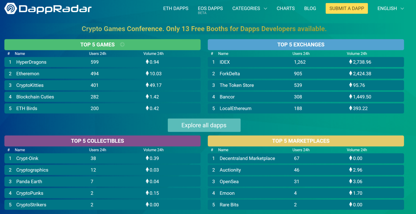
Task: Go to EOS DAPPS beta page
Action: [x=210, y=10]
